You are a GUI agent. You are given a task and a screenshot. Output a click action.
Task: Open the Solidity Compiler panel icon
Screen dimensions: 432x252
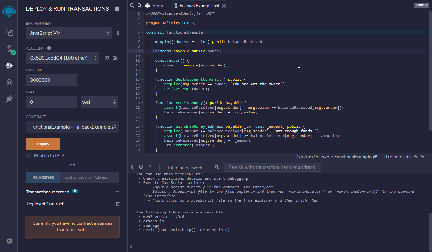tap(10, 50)
